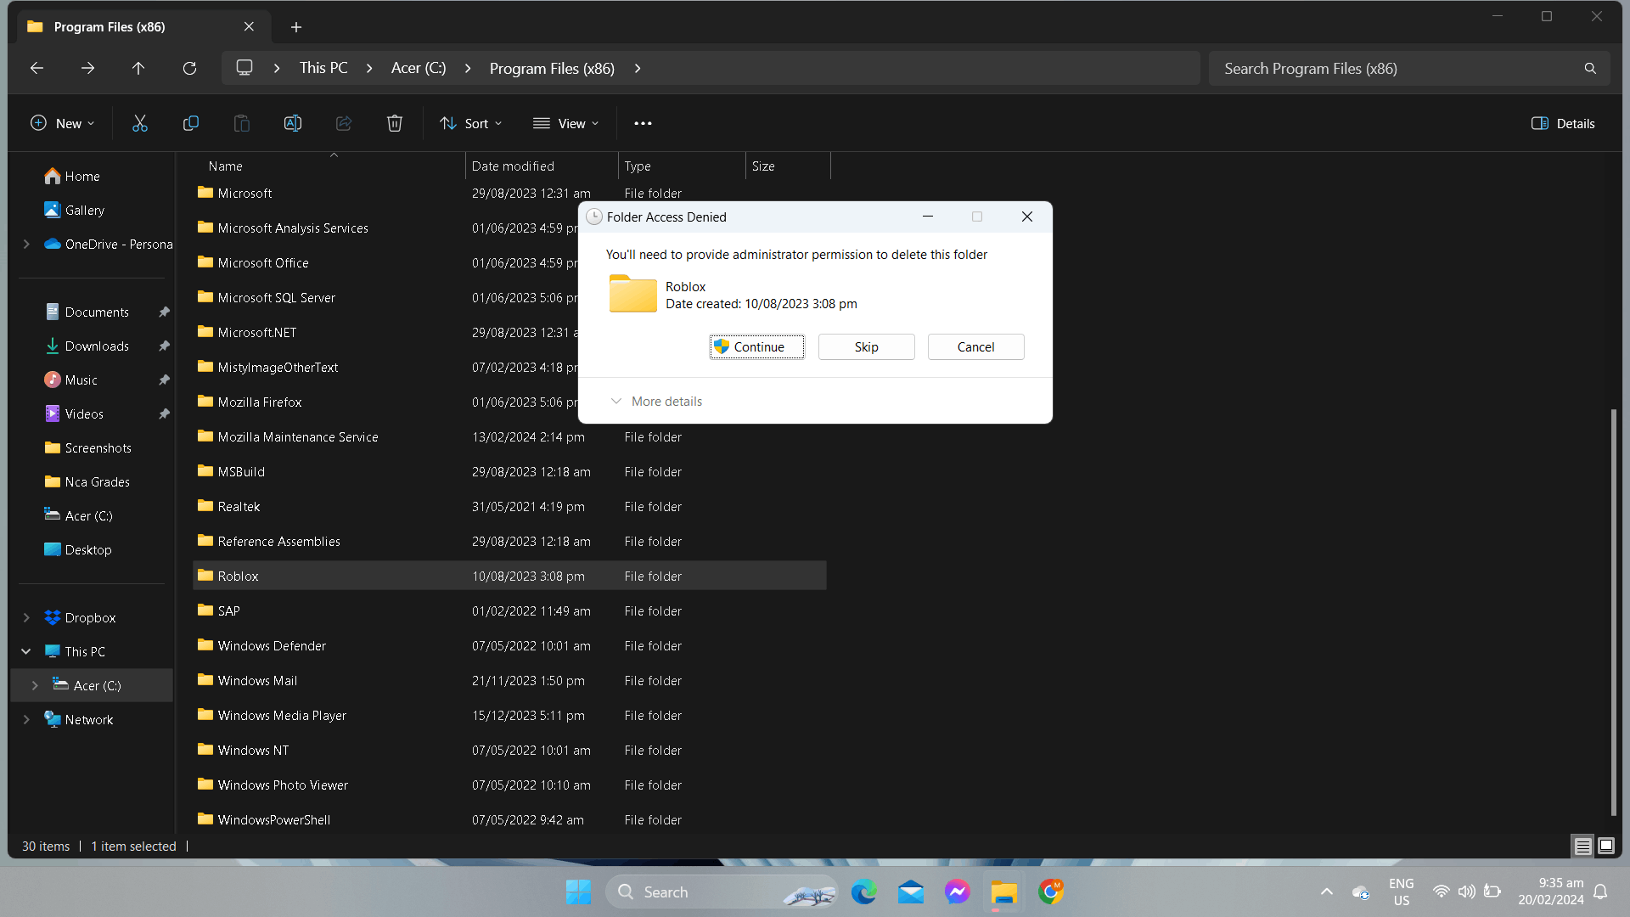Click the Rename icon in toolbar
Image resolution: width=1630 pixels, height=917 pixels.
(x=293, y=123)
